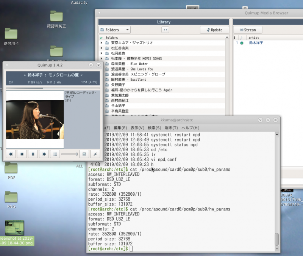The height and width of the screenshot is (256, 303).
Task: Click the album art thumbnail in Quimup
Action: click(x=34, y=118)
